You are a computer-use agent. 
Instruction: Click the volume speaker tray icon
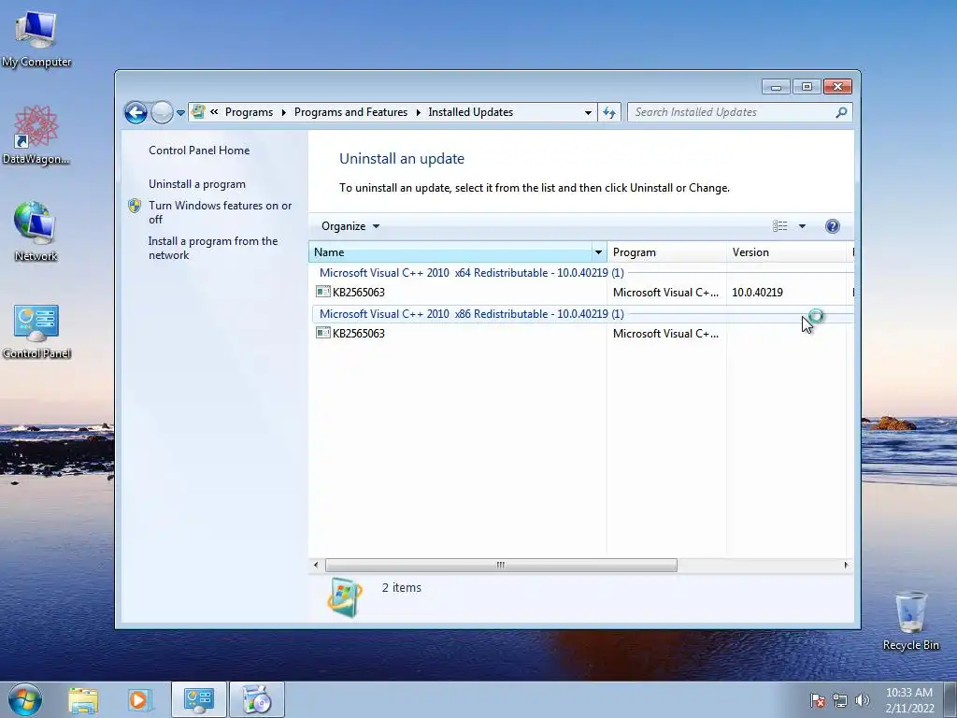(x=862, y=700)
